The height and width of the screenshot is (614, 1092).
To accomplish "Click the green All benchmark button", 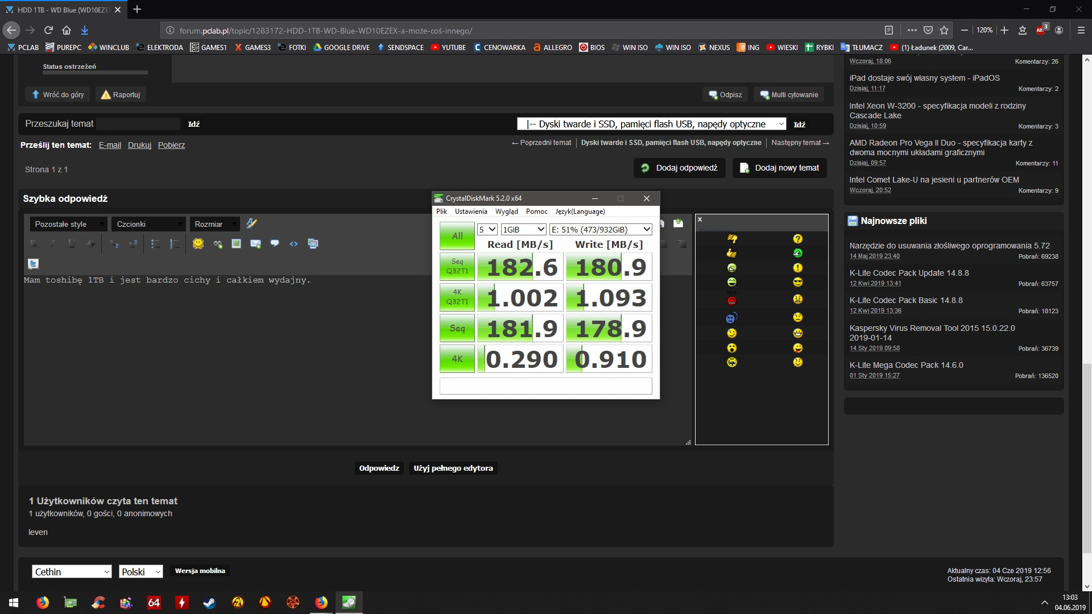I will 457,236.
